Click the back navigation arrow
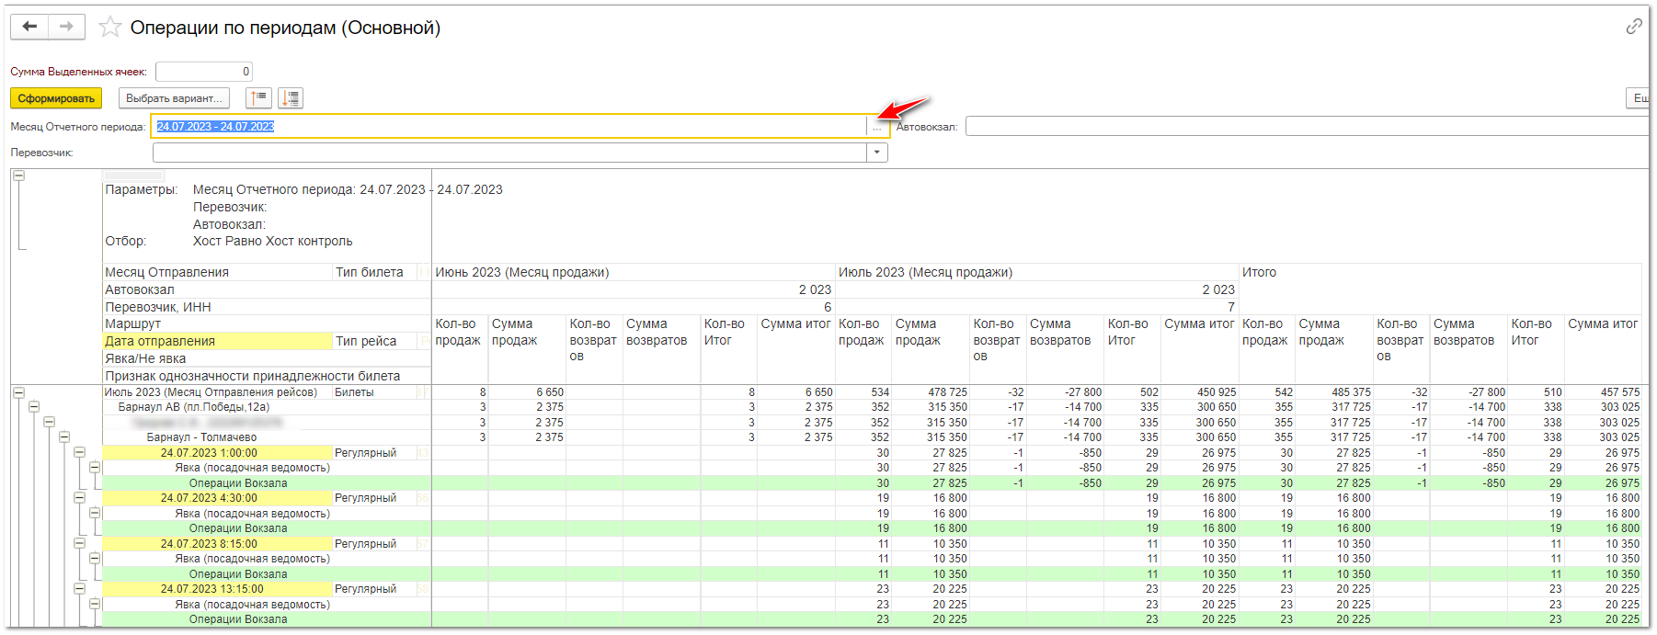The height and width of the screenshot is (635, 1657). click(x=29, y=27)
